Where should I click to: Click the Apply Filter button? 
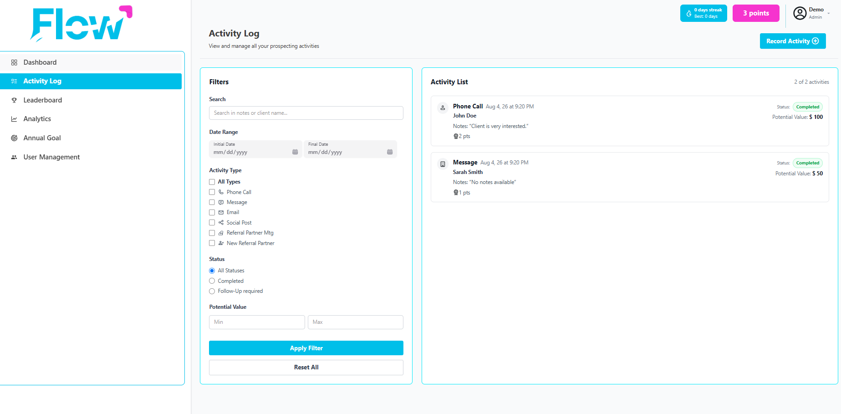306,348
